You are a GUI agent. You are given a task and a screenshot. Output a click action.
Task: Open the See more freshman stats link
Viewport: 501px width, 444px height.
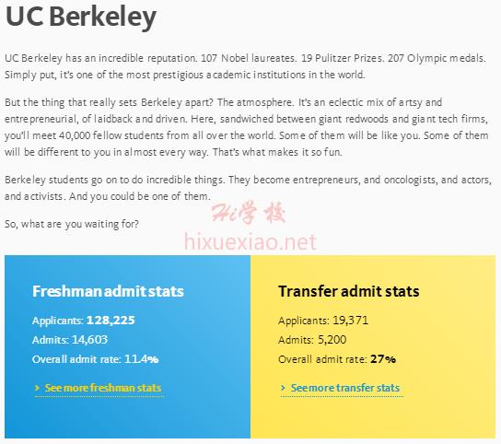pyautogui.click(x=102, y=388)
